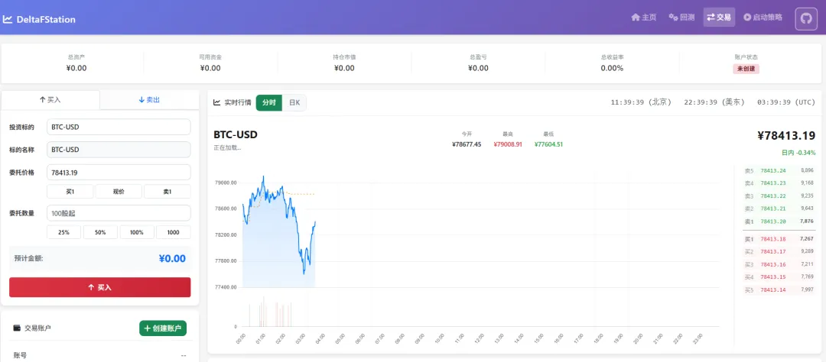Screen dimensions: 826x362
Task: Click the 投资标的 symbol field
Action: click(x=119, y=127)
